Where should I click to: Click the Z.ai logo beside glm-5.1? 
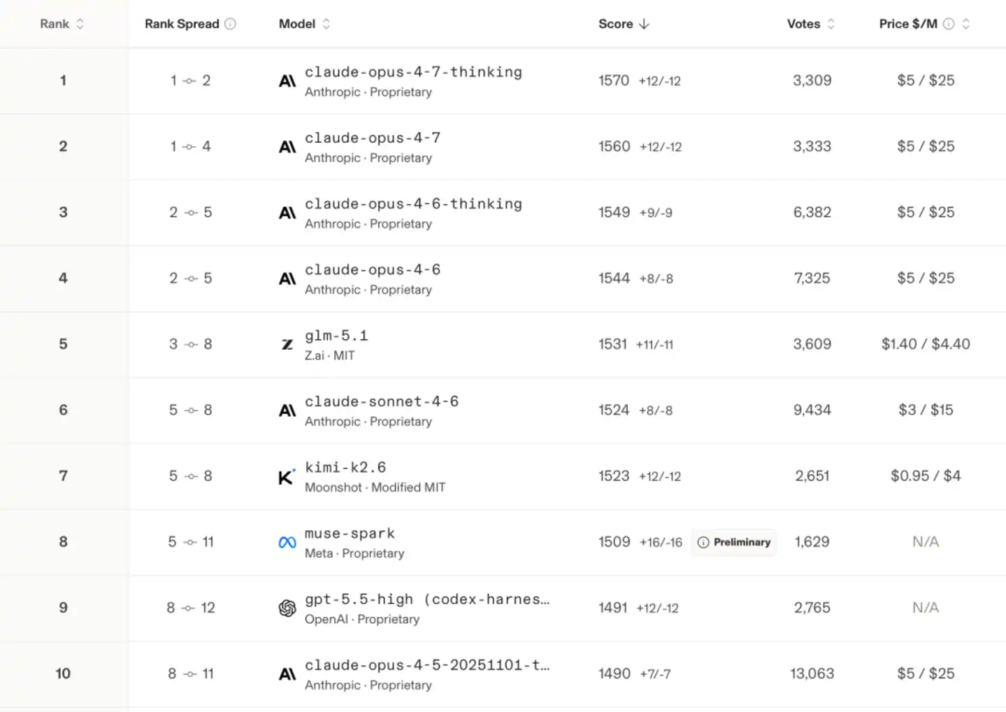[287, 344]
